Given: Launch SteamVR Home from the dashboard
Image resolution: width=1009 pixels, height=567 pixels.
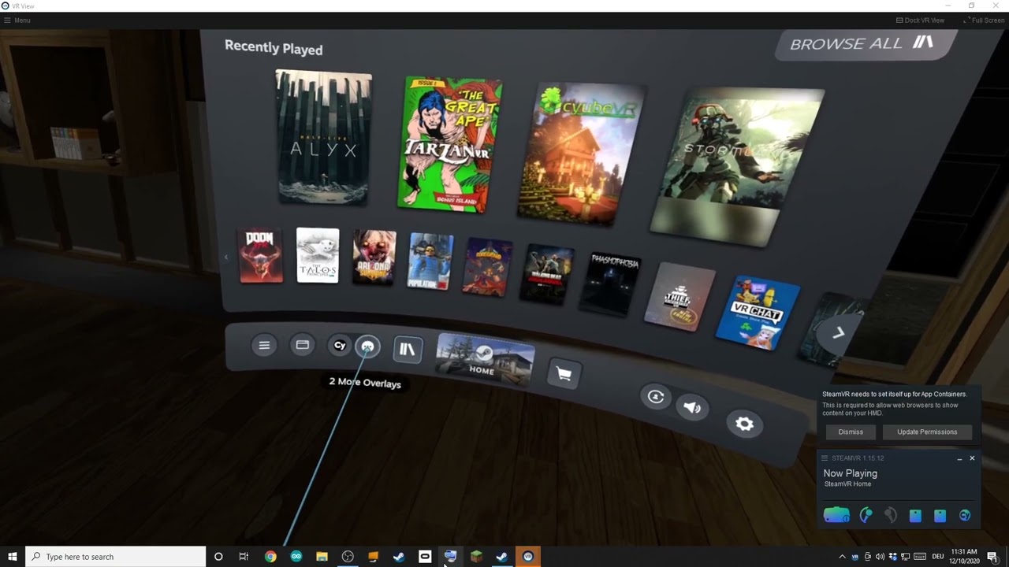Looking at the screenshot, I should [485, 361].
